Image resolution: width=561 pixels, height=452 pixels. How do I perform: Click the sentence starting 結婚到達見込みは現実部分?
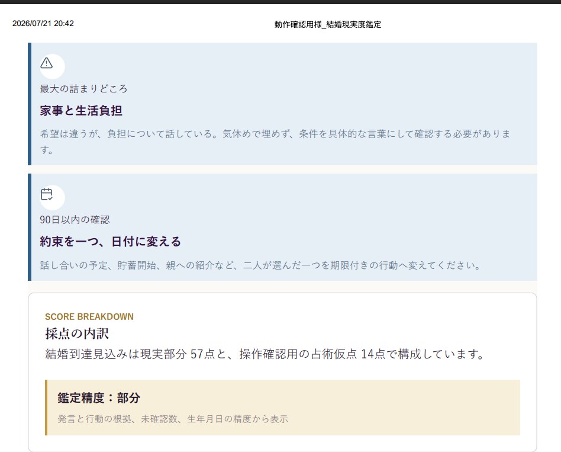coord(265,354)
